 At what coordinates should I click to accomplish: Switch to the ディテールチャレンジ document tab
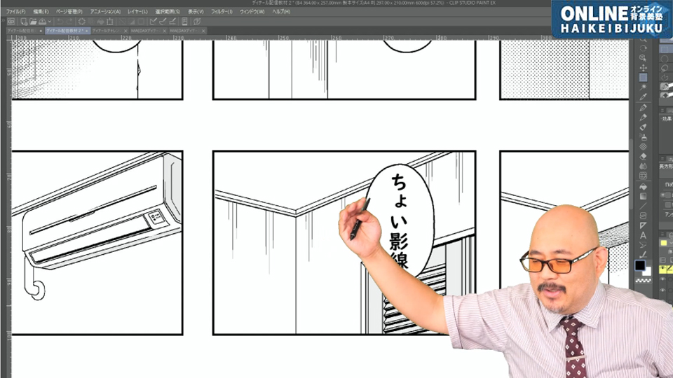pyautogui.click(x=105, y=31)
